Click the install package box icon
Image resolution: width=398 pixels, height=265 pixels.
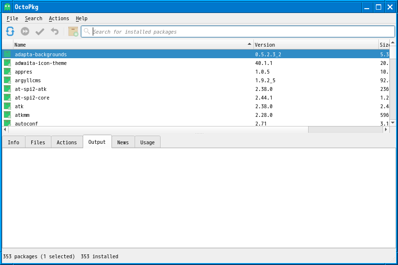(x=73, y=32)
